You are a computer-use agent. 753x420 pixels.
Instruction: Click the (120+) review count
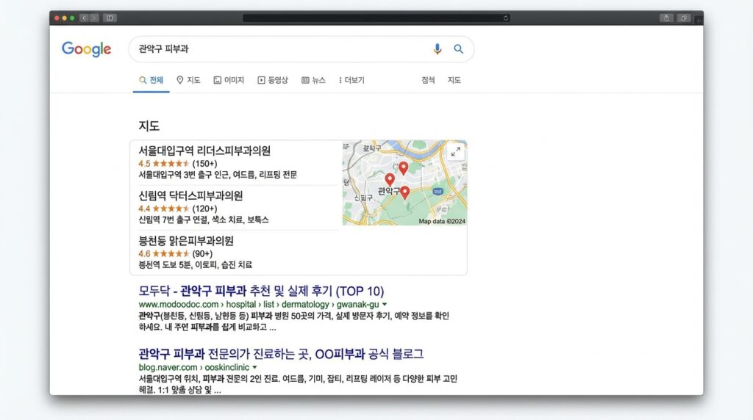click(204, 209)
